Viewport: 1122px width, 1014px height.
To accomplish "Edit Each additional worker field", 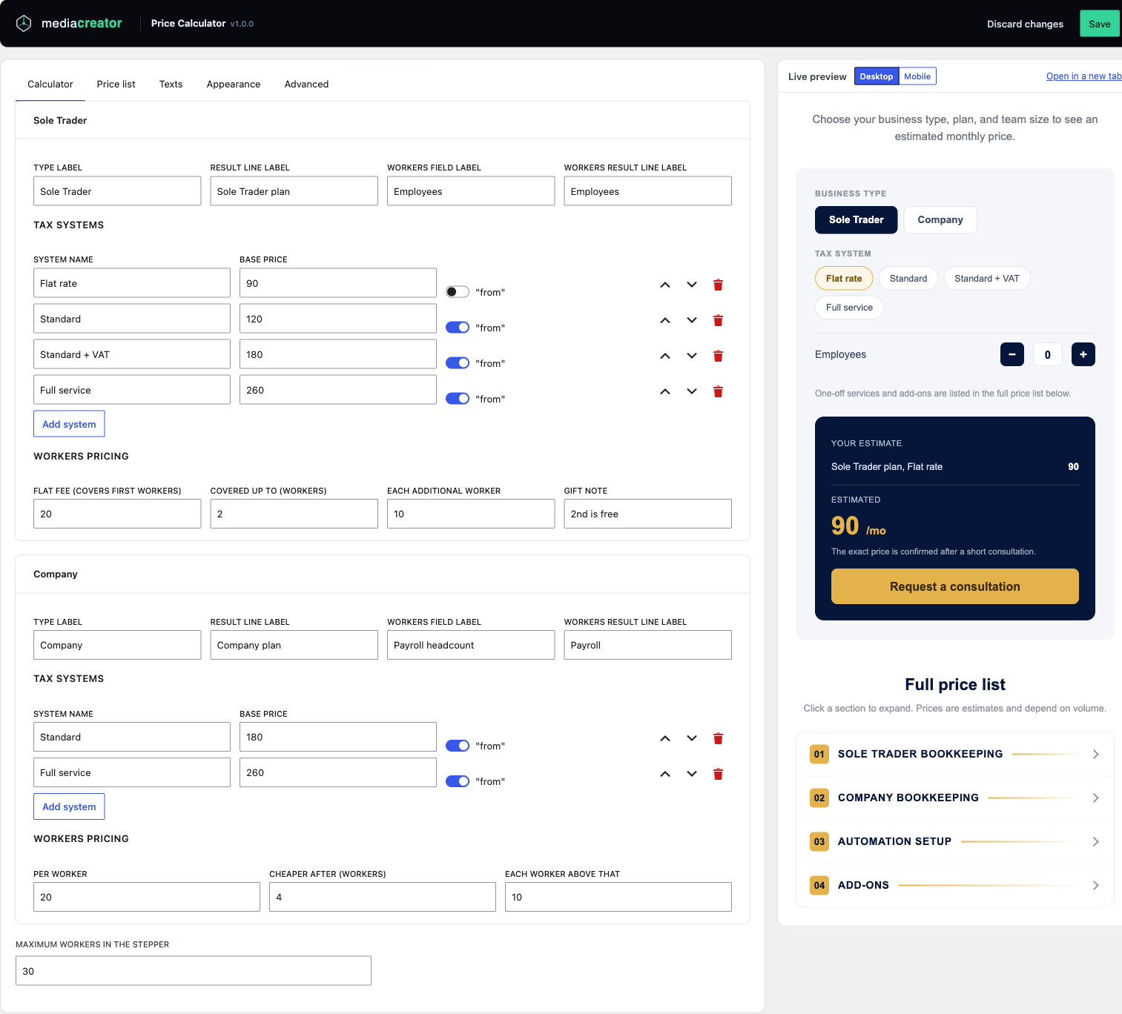I will [471, 514].
